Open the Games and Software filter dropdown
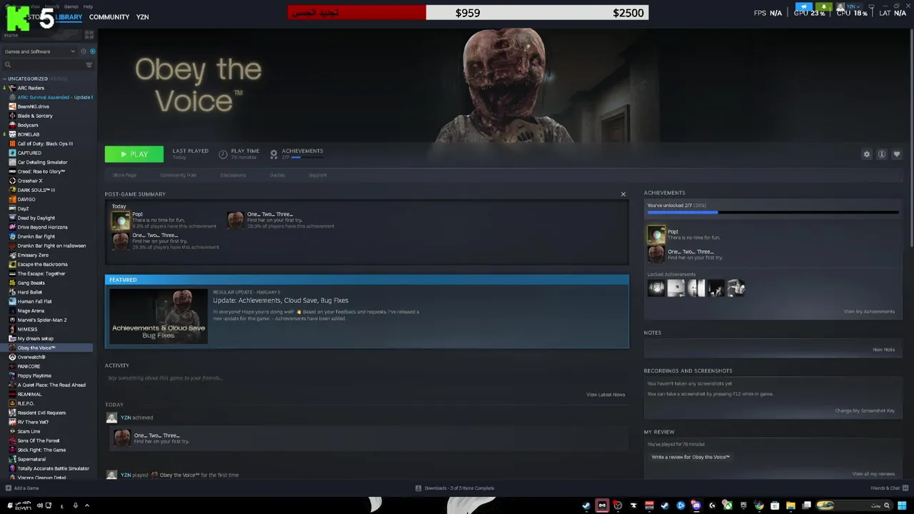Image resolution: width=914 pixels, height=514 pixels. click(x=39, y=51)
